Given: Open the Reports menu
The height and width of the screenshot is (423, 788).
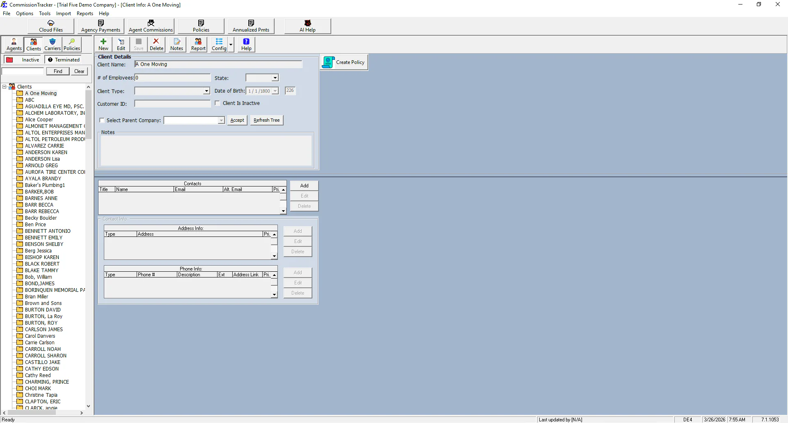Looking at the screenshot, I should pos(85,14).
